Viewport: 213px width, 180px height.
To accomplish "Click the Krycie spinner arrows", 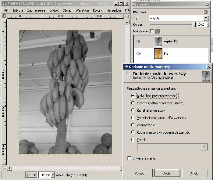I will tap(208, 25).
